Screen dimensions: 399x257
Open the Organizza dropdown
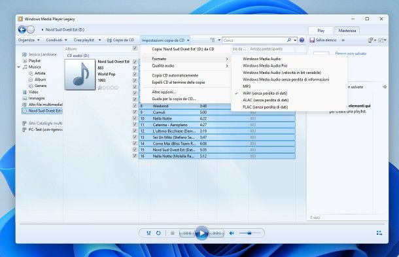[x=29, y=40]
